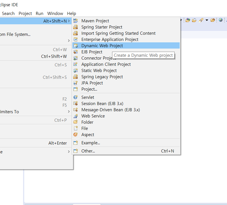Click the Ctrl+Shift+S Save All entry
This screenshot has height=205, width=227.
click(x=35, y=77)
